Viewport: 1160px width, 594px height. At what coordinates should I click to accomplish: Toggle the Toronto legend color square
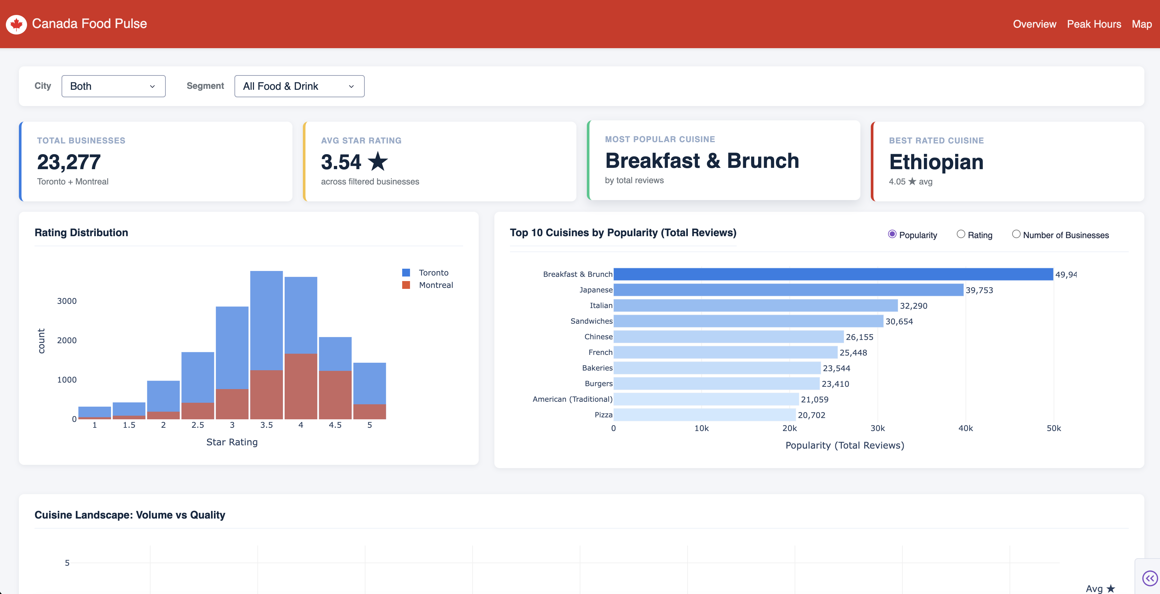tap(406, 273)
